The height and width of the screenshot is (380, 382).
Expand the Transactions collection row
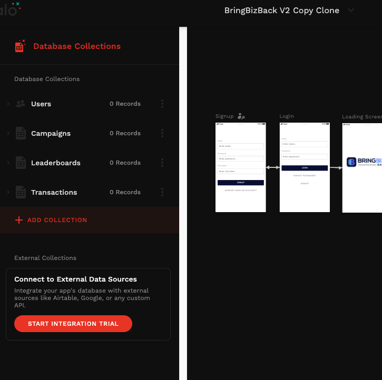point(8,192)
